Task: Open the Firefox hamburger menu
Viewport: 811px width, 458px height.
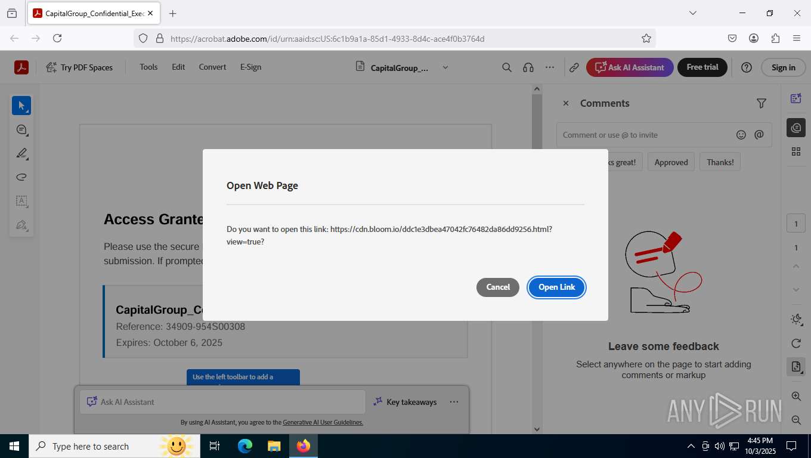Action: click(x=797, y=38)
